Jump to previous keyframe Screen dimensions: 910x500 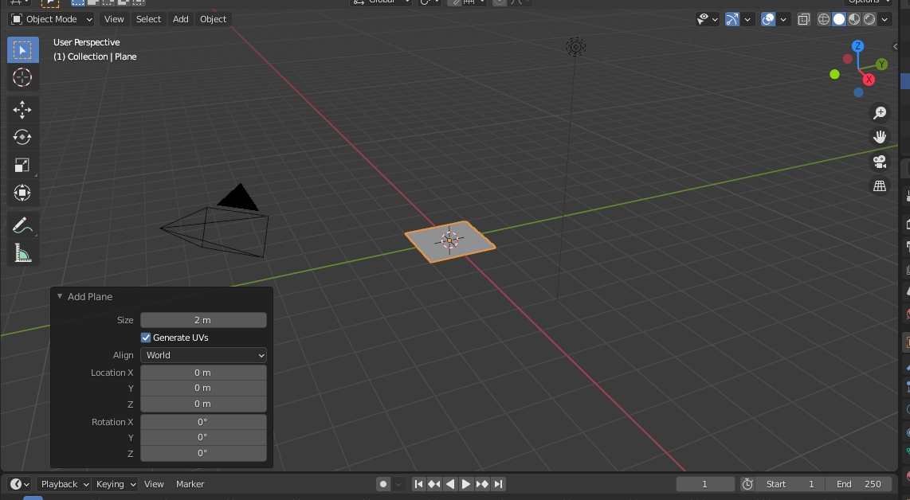click(434, 484)
